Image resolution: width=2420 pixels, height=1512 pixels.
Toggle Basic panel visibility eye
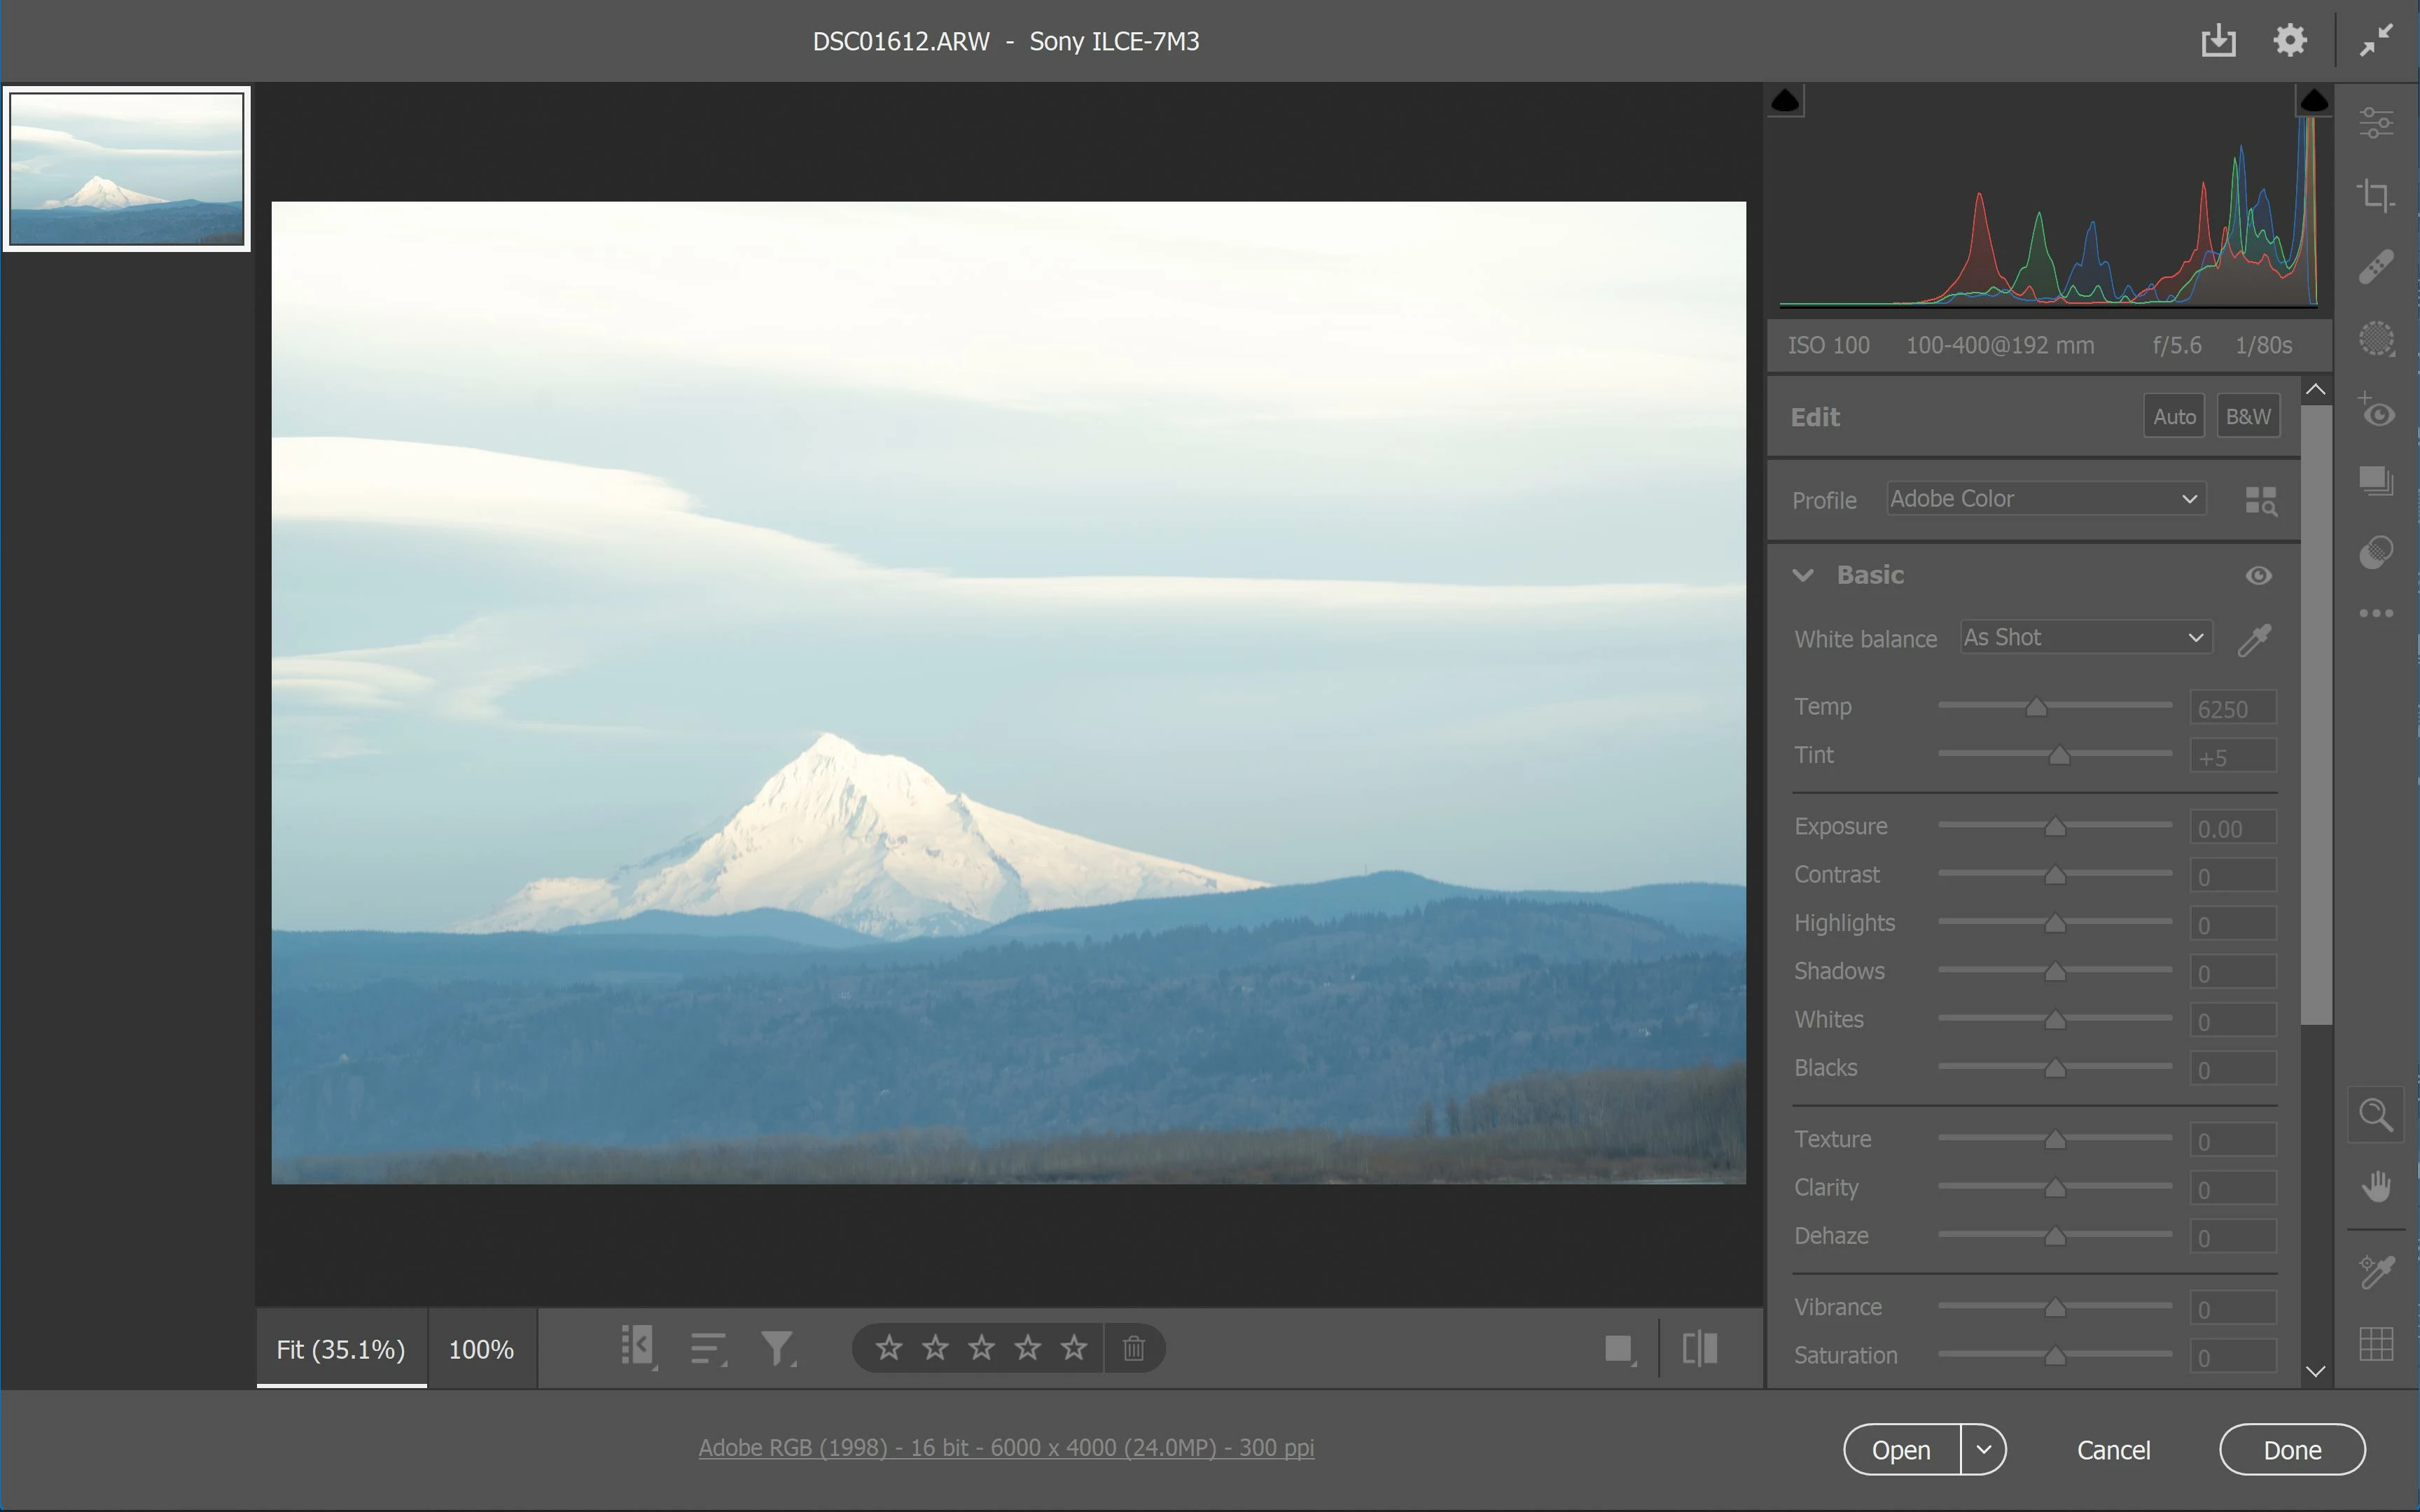(2258, 575)
